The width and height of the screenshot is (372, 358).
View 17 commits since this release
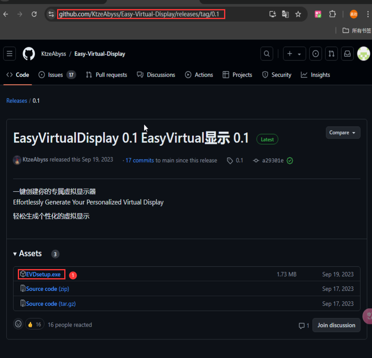[140, 160]
